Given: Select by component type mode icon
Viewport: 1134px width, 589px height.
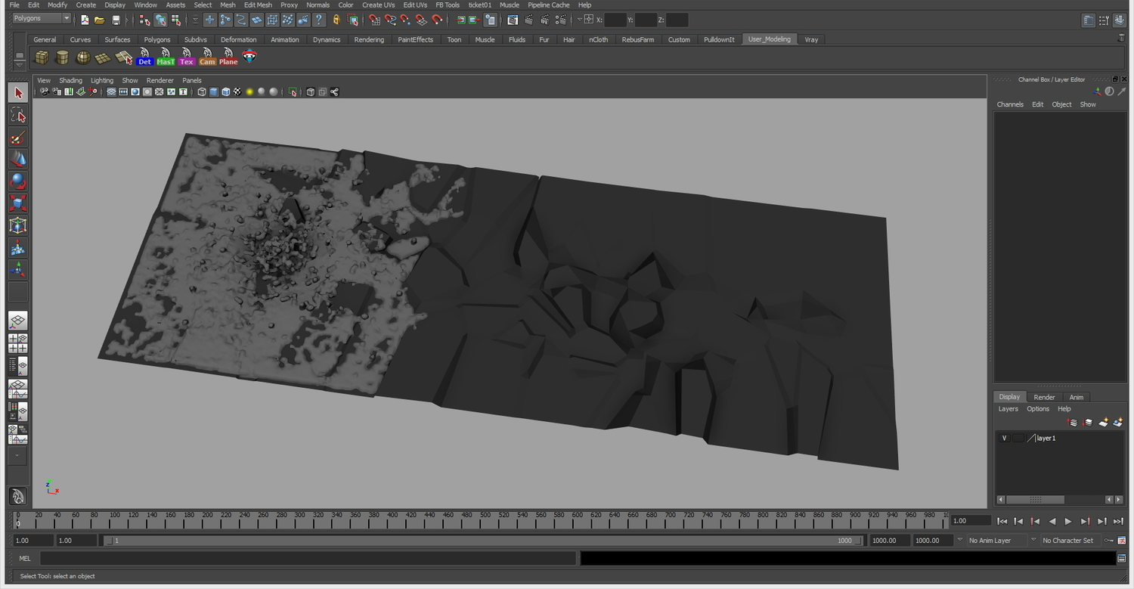Looking at the screenshot, I should click(175, 20).
